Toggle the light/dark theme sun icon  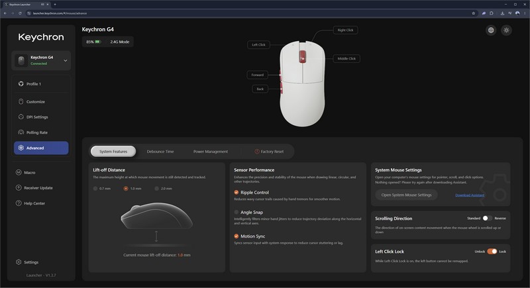click(506, 30)
